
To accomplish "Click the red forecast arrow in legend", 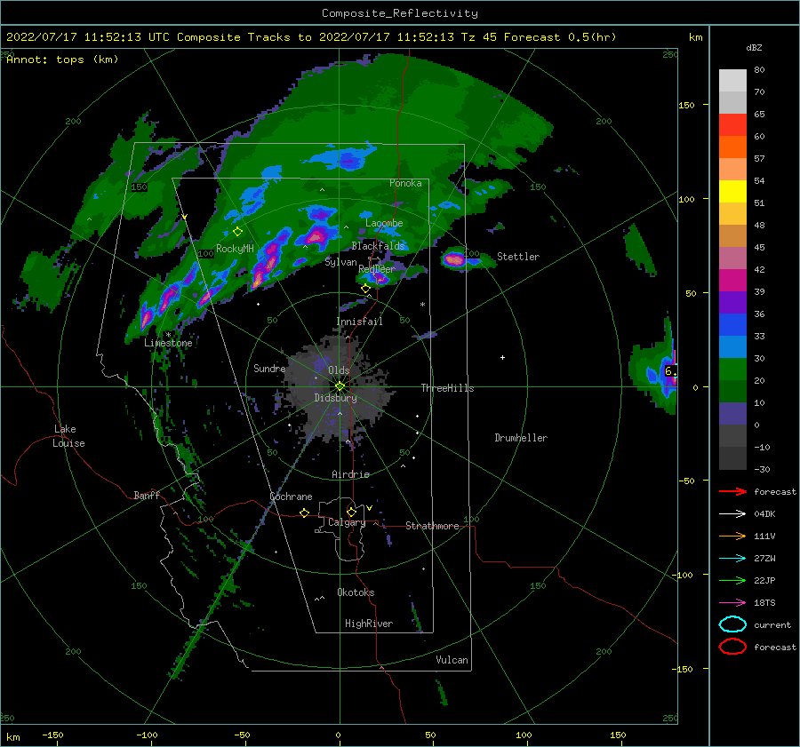I will 732,491.
